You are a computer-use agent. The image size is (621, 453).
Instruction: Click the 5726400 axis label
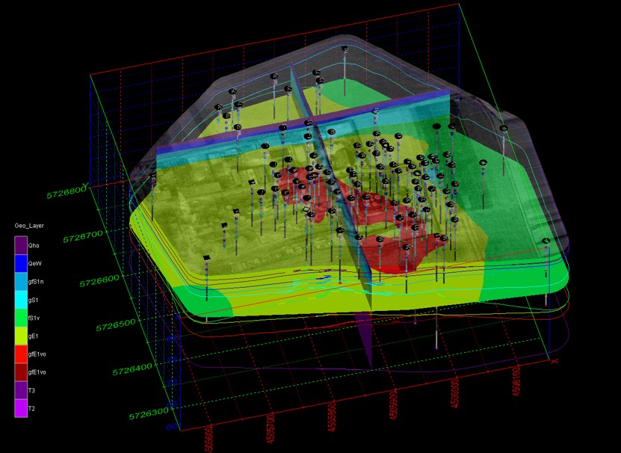tap(132, 369)
